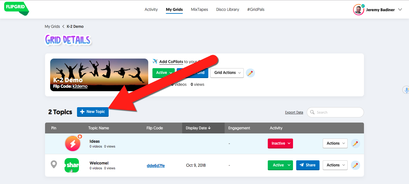Click the Ideas topic lightning icon
This screenshot has height=184, width=409.
tap(73, 143)
